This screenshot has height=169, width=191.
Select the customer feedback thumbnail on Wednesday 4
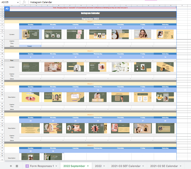tap(98, 34)
